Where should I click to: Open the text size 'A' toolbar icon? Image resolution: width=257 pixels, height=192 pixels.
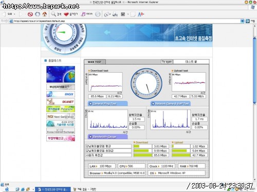(x=140, y=14)
